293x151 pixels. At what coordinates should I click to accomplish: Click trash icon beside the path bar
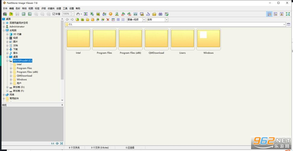(x=289, y=24)
